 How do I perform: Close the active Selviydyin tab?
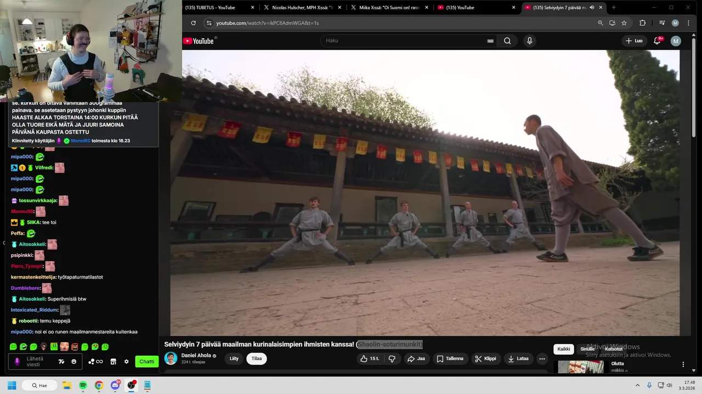601,8
